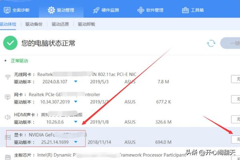Screen dimensions: 240x160
Task: Open the 全面诊断 tab
Action: [x=16, y=10]
